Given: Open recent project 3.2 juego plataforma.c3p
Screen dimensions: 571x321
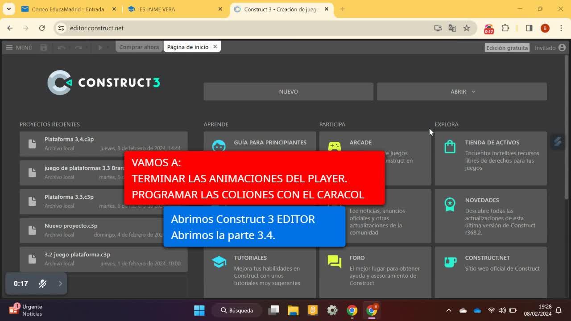Looking at the screenshot, I should (103, 259).
